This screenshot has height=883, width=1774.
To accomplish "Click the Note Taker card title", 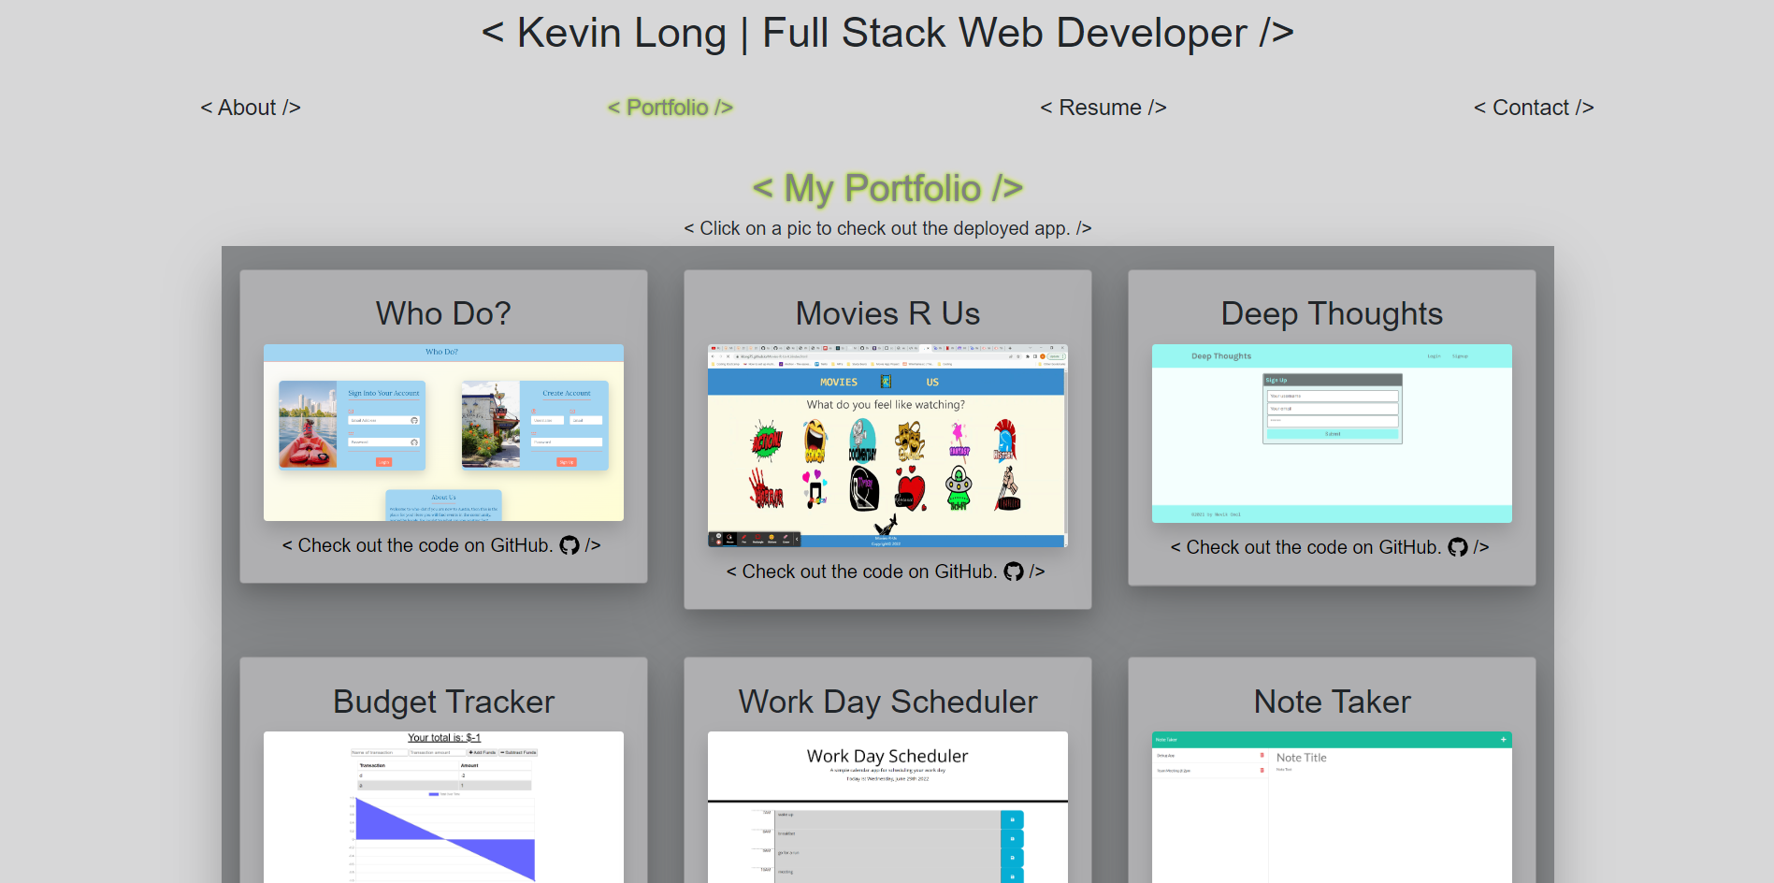I will [x=1331, y=702].
